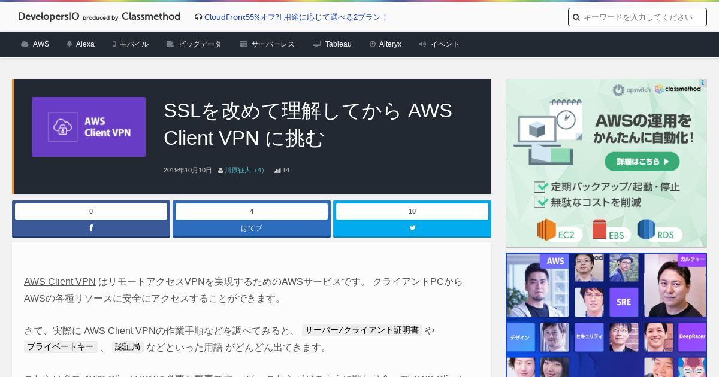Viewport: 719px width, 377px height.
Task: Click the AWS Client VPN article thumbnail
Action: point(89,127)
